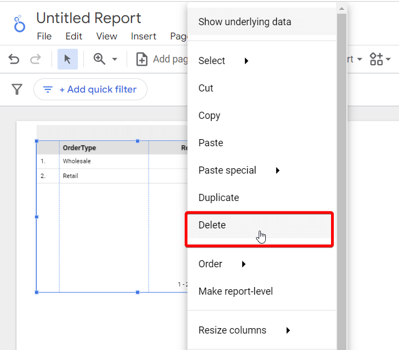Click the Redo arrow icon

tap(36, 59)
